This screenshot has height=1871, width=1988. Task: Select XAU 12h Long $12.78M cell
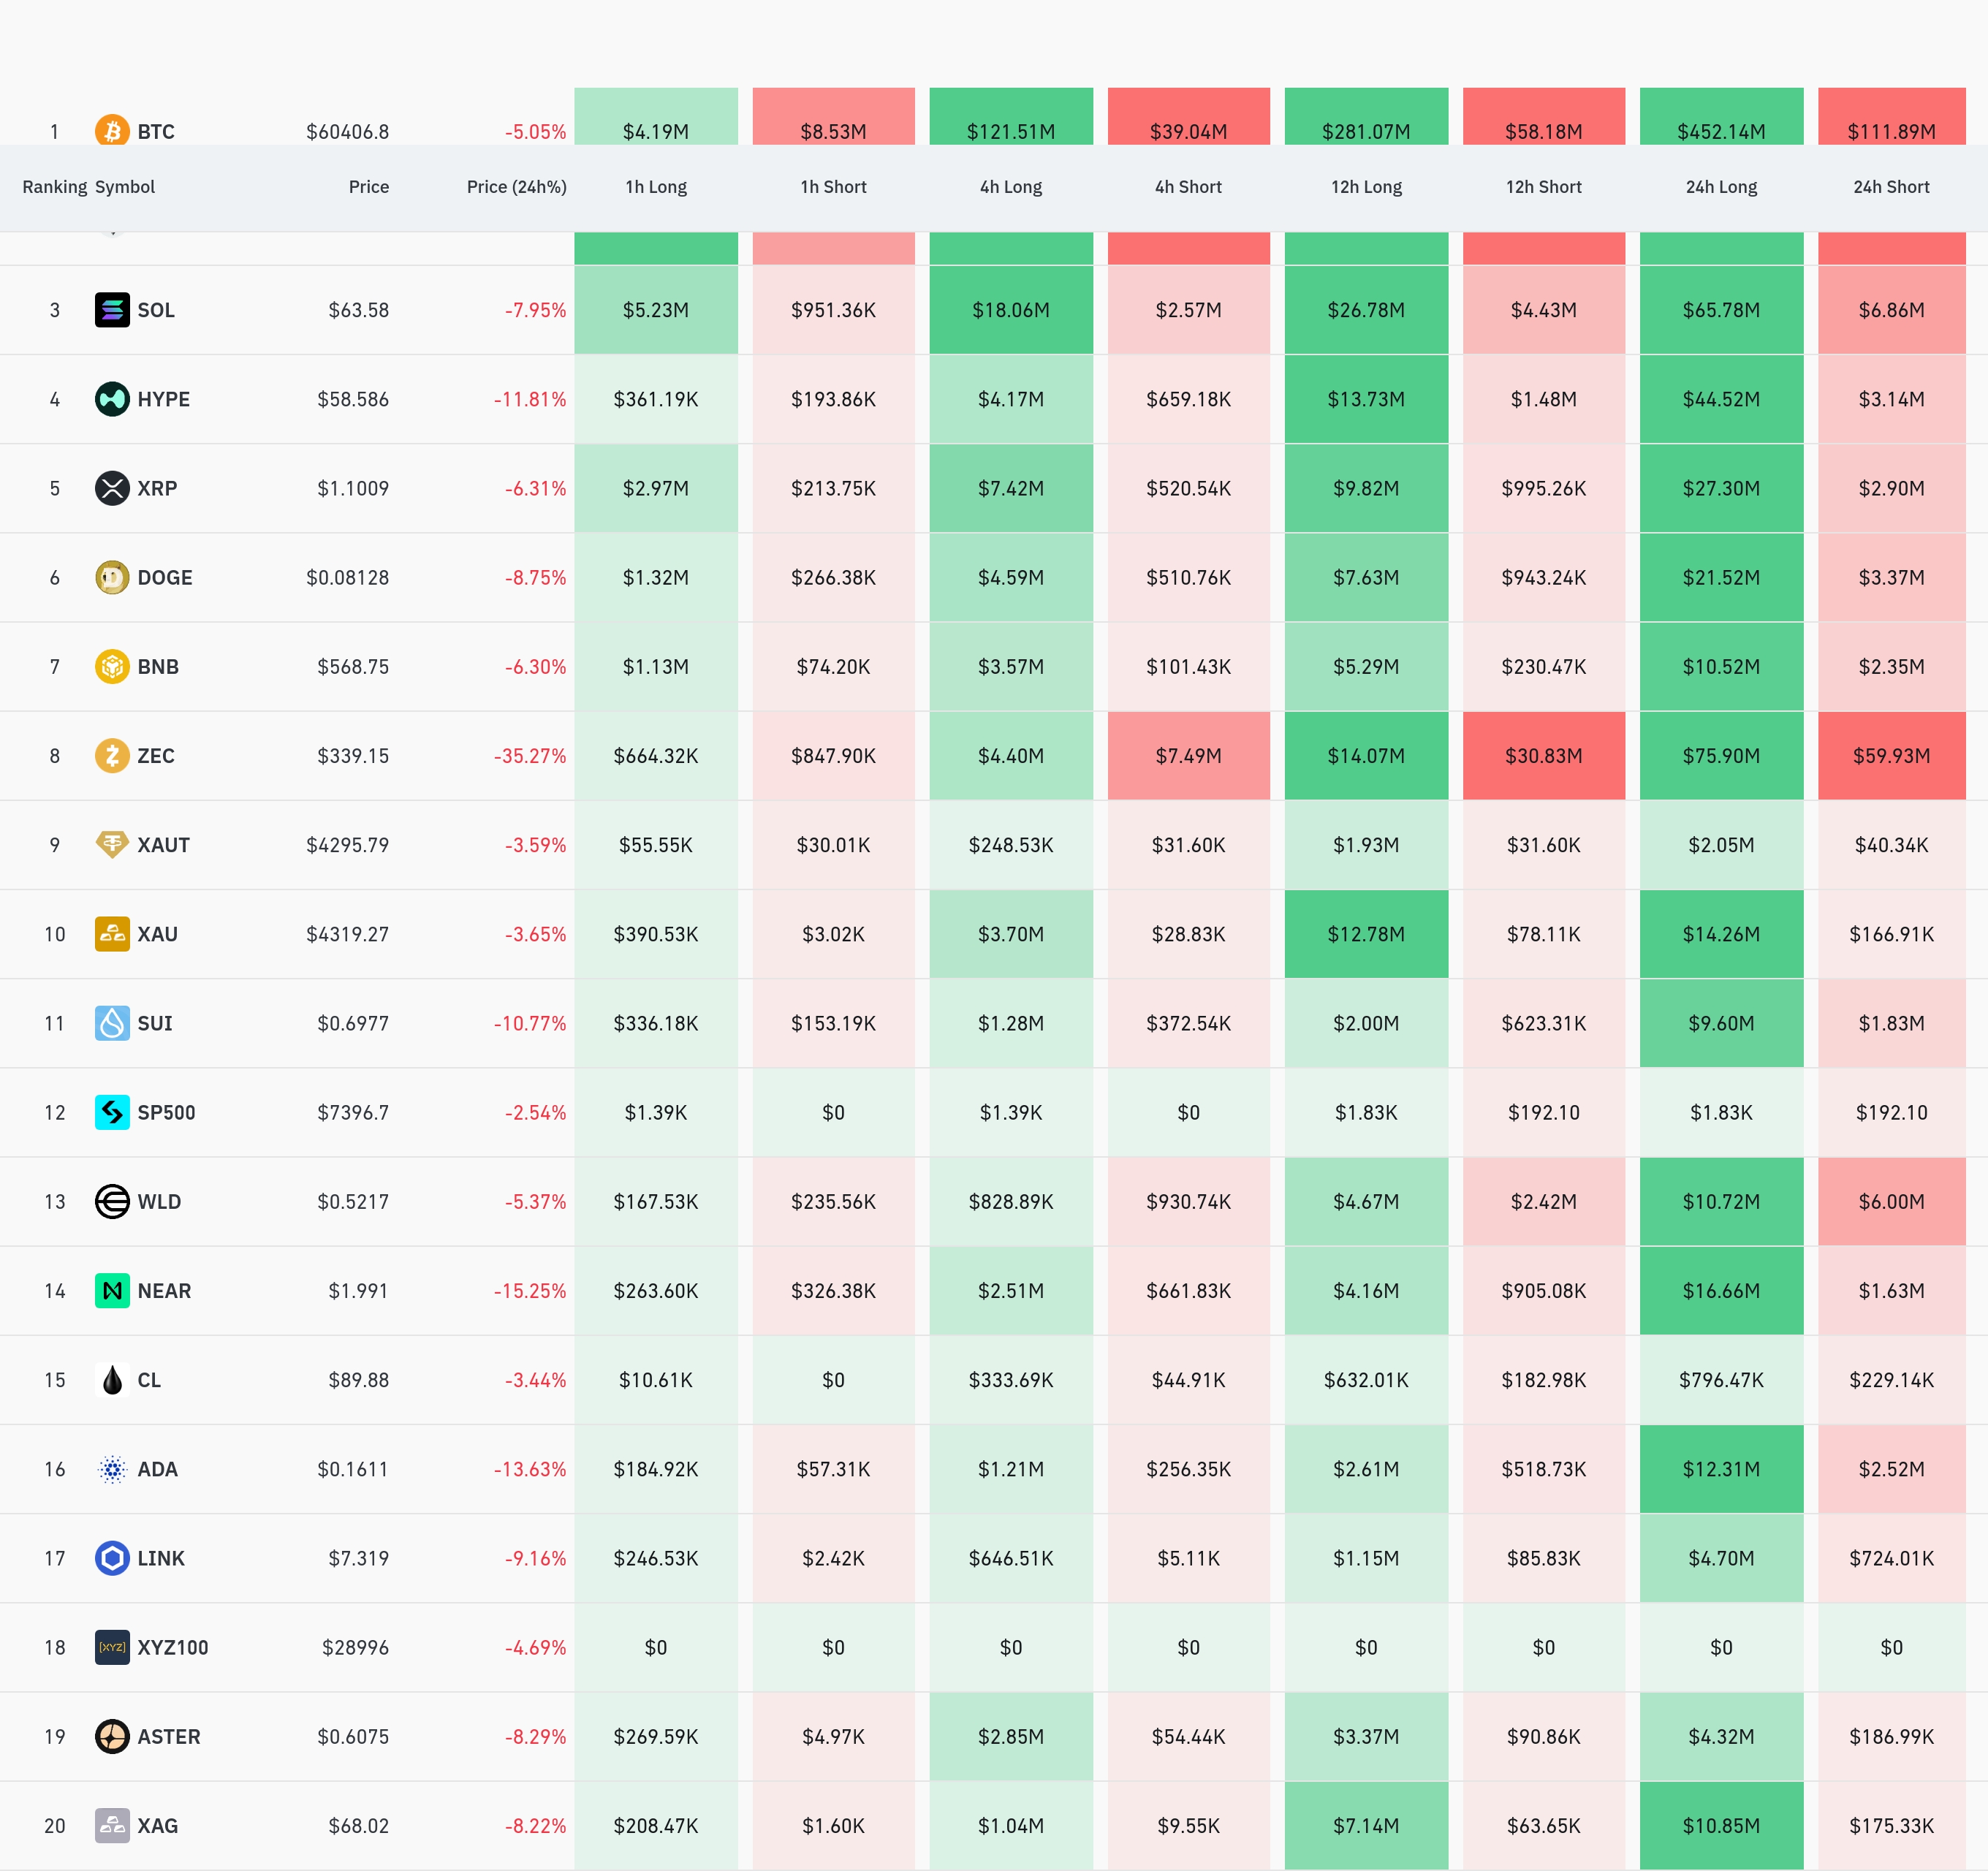pyautogui.click(x=1366, y=934)
